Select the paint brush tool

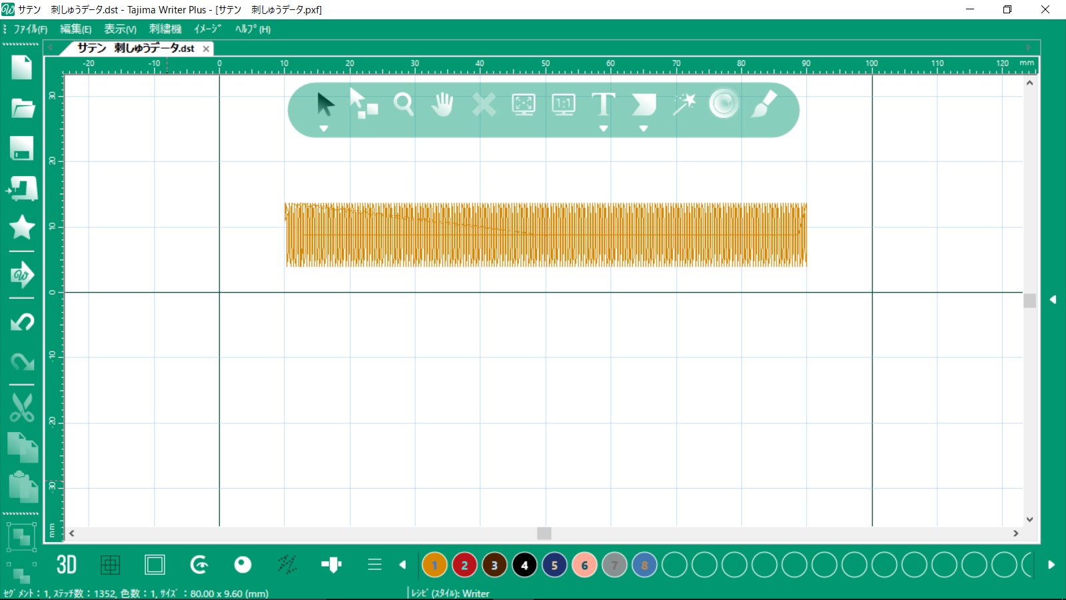(x=764, y=104)
